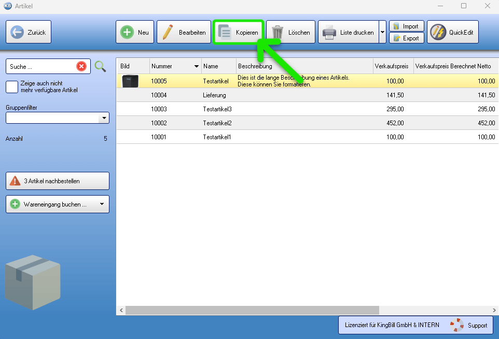Click the horizontal scrollbar of the table
Screen dimensions: 499x339
pos(252,310)
